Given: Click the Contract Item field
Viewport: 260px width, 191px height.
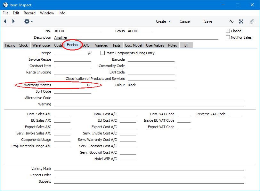Looking at the screenshot, I should pos(73,66).
